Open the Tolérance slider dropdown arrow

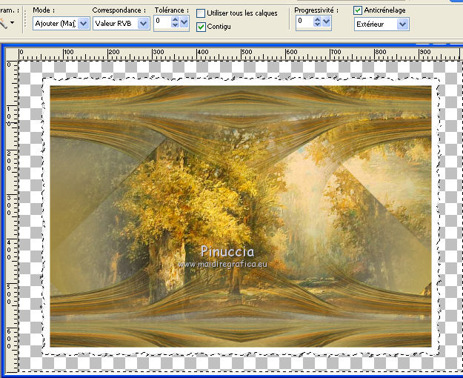184,22
